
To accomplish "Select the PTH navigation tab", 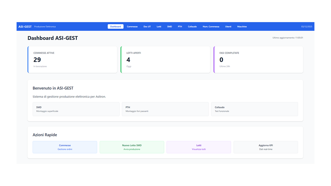I will point(180,27).
